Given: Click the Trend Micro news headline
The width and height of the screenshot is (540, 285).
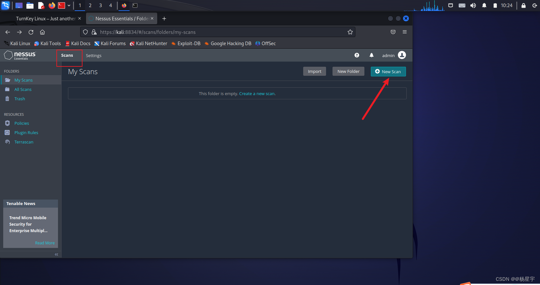Looking at the screenshot, I should (x=28, y=224).
